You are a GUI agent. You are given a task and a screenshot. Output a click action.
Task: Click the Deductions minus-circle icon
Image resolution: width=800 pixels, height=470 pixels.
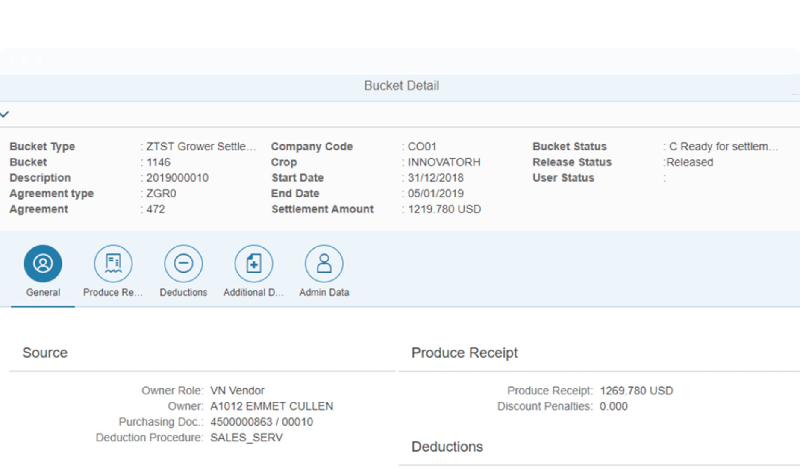[183, 263]
